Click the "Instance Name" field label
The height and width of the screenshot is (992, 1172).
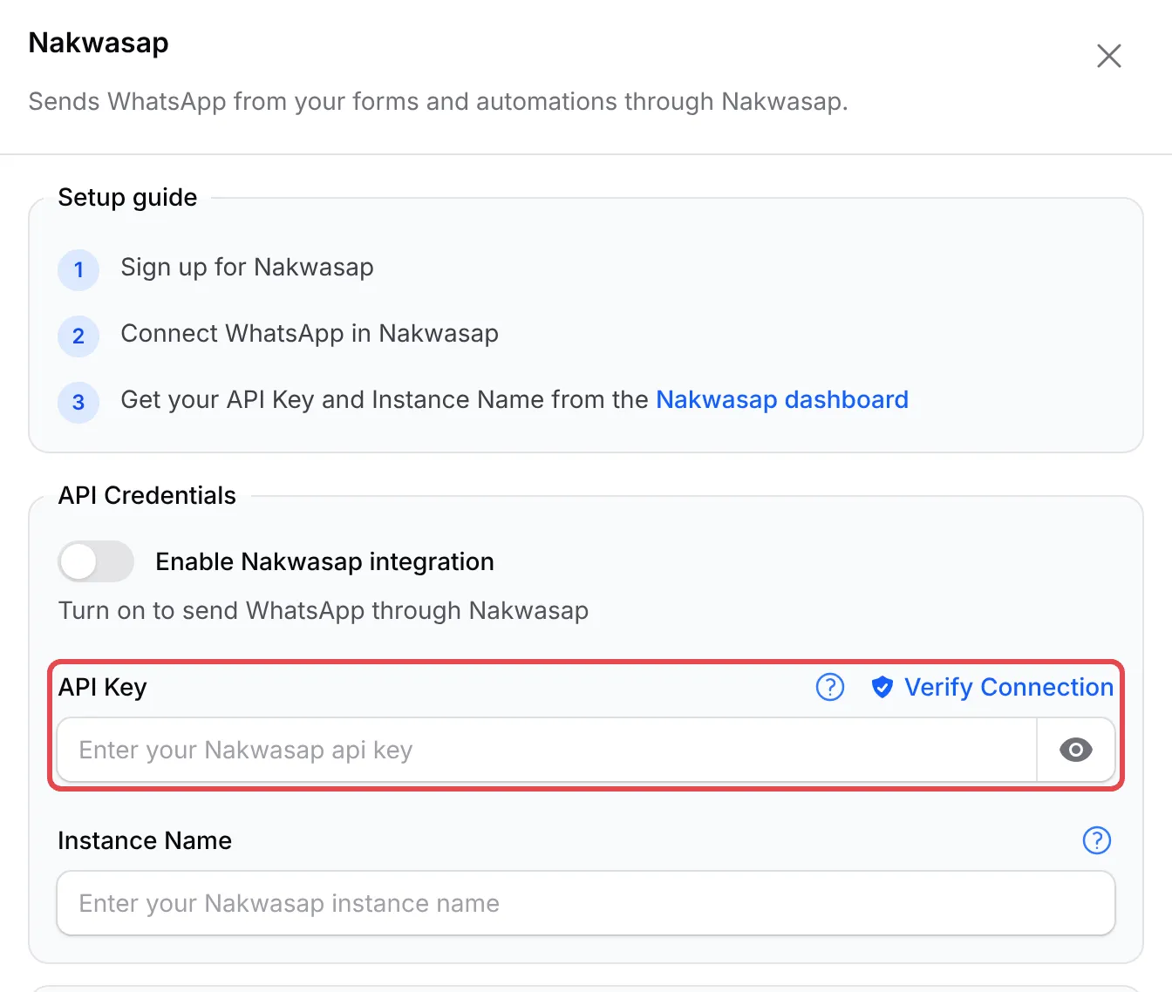pyautogui.click(x=145, y=840)
